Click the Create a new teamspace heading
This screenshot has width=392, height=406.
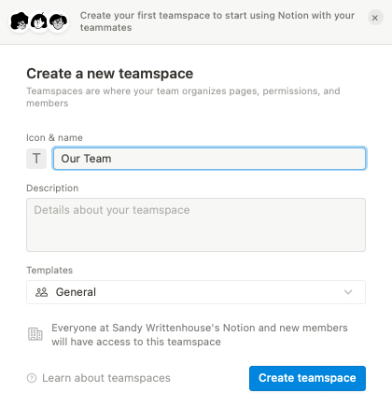pyautogui.click(x=110, y=74)
